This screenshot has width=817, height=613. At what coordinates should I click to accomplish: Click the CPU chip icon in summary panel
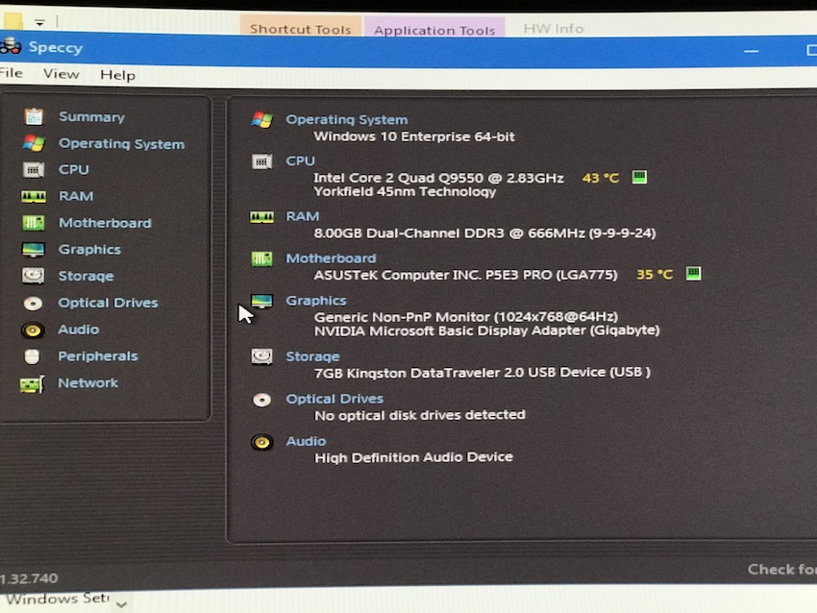pyautogui.click(x=262, y=161)
